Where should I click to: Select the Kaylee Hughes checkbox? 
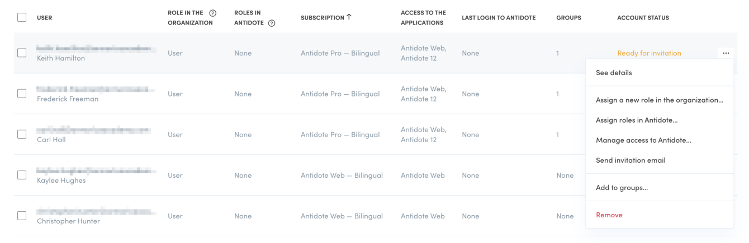(22, 175)
